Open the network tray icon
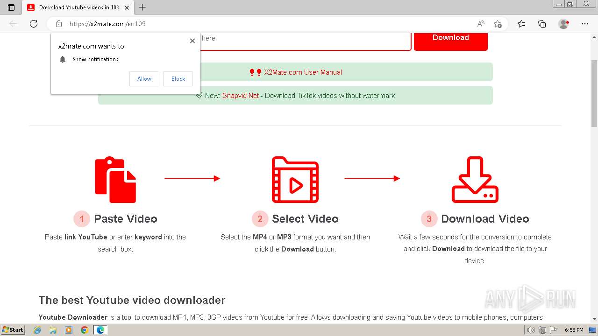This screenshot has width=598, height=336. (542, 330)
